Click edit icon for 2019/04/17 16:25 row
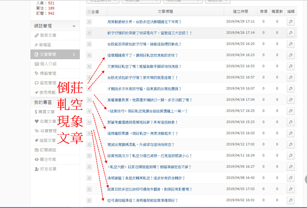The width and height of the screenshot is (307, 208). (x=291, y=111)
